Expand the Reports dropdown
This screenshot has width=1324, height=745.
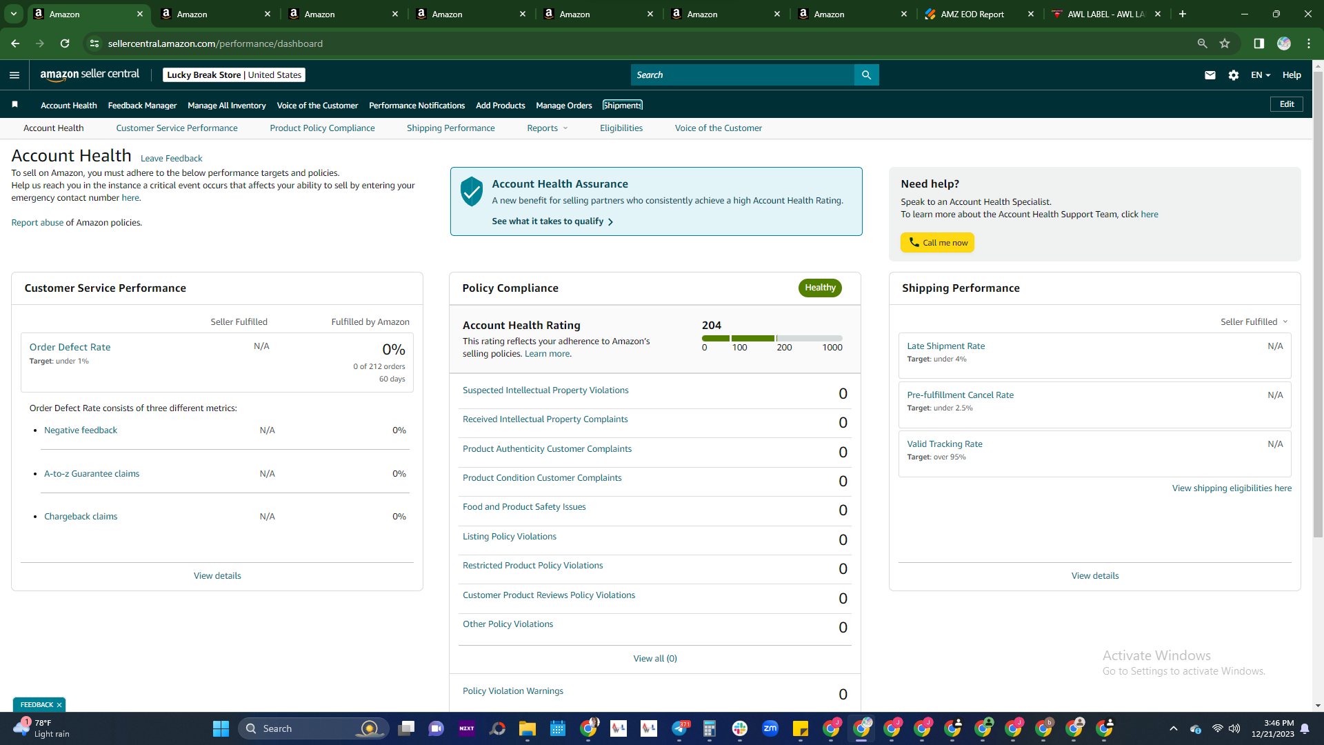[x=548, y=128]
